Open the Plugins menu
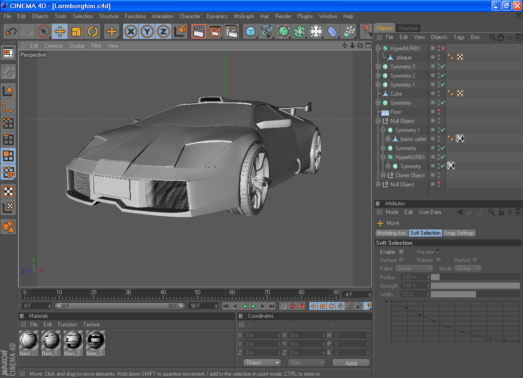This screenshot has height=378, width=523. click(x=305, y=16)
